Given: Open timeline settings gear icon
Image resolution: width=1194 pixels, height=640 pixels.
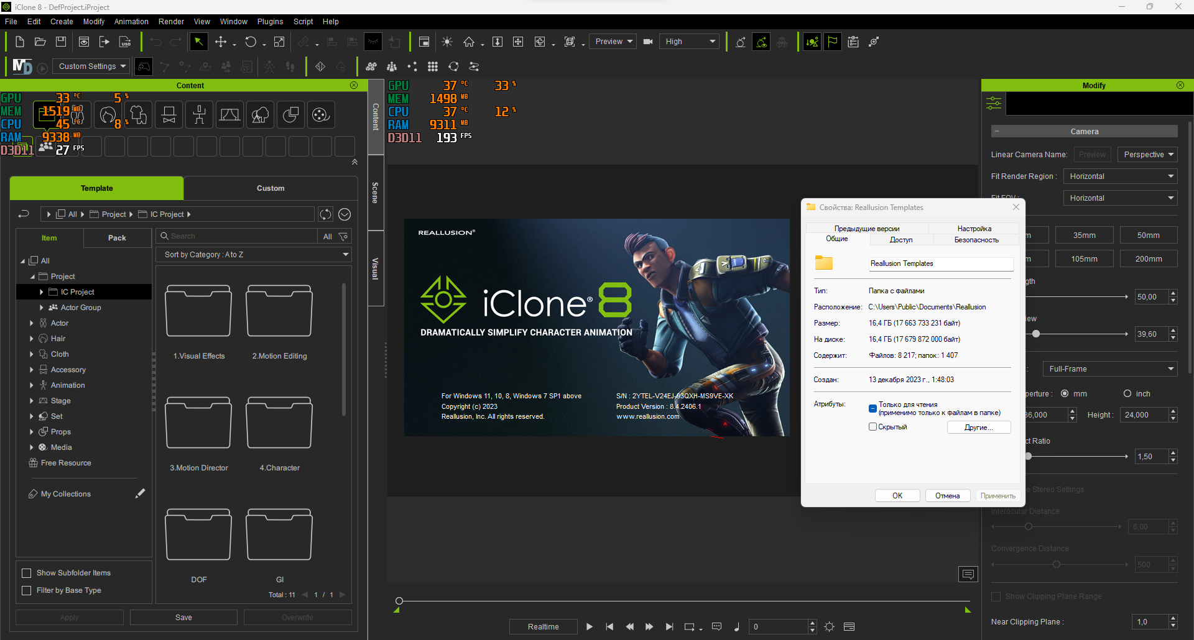Looking at the screenshot, I should (830, 626).
